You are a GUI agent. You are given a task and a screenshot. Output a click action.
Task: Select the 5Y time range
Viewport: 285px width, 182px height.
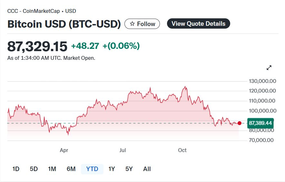129,169
